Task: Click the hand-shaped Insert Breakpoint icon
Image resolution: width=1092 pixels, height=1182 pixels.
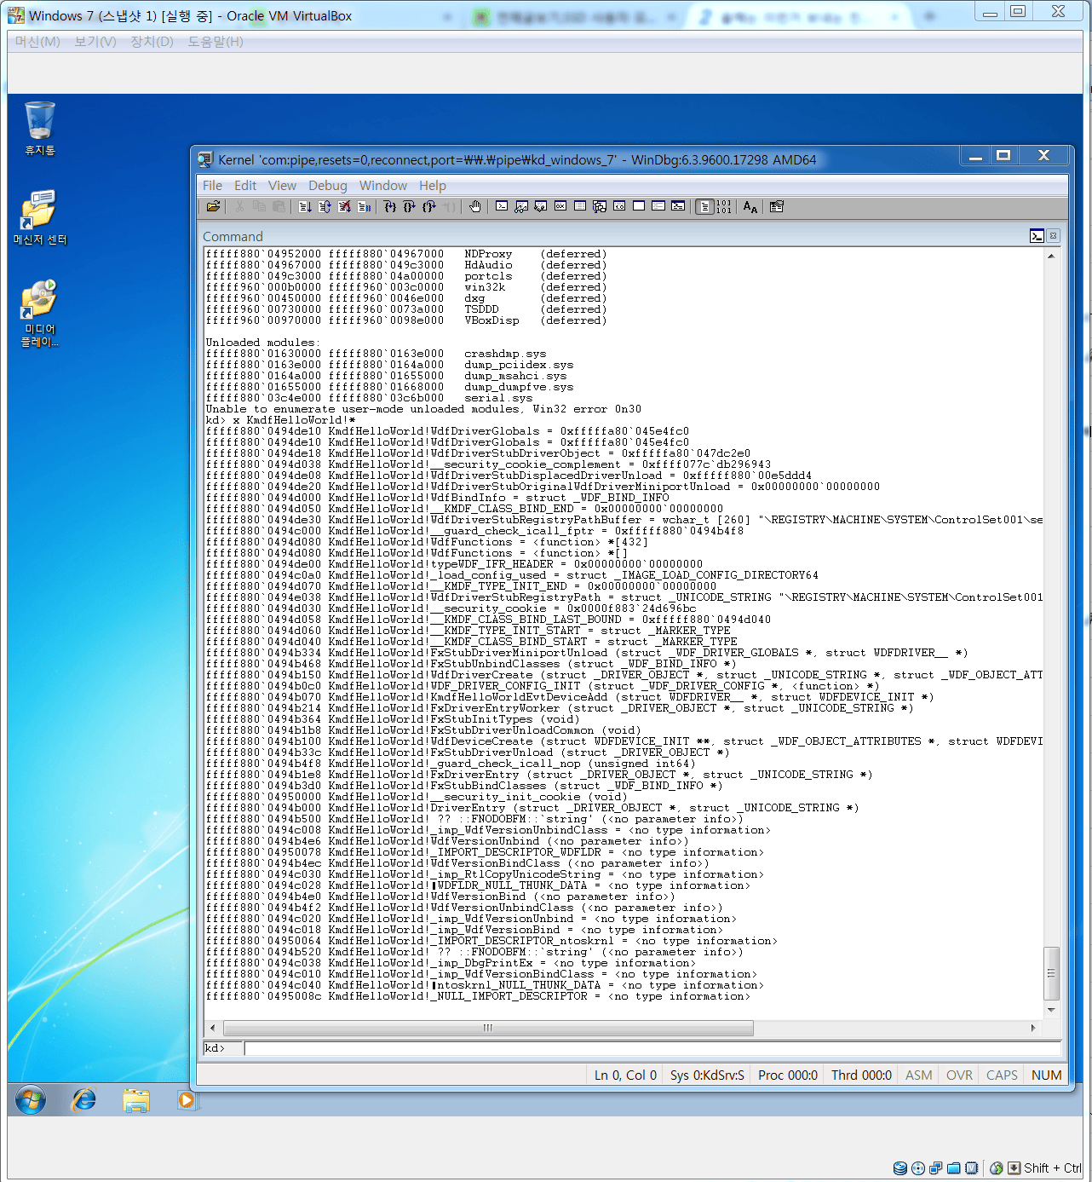Action: click(475, 206)
